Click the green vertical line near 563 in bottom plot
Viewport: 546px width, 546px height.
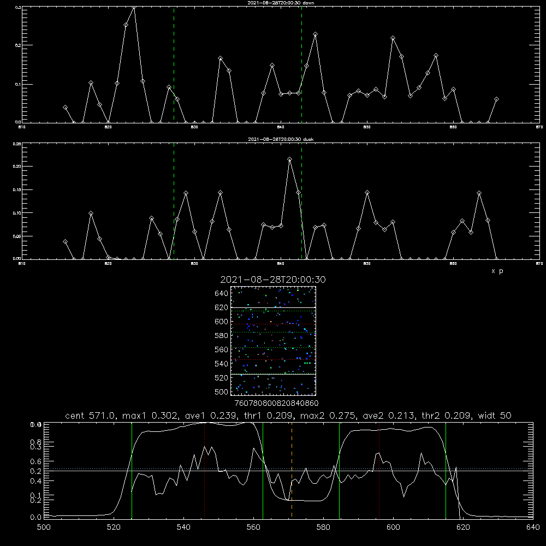click(x=263, y=470)
